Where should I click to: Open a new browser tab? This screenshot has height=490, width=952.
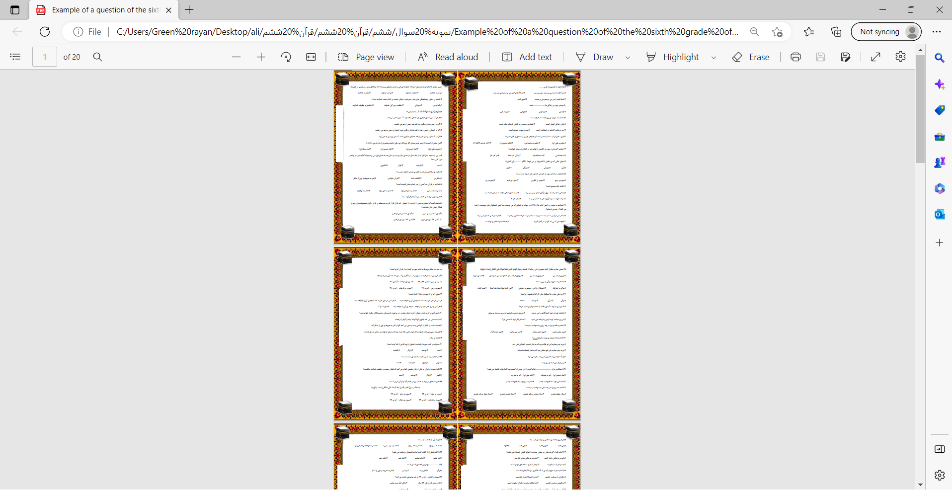pyautogui.click(x=189, y=9)
